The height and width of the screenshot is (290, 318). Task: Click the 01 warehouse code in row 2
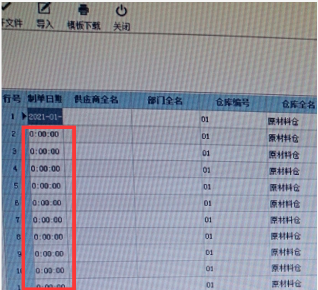coord(206,136)
